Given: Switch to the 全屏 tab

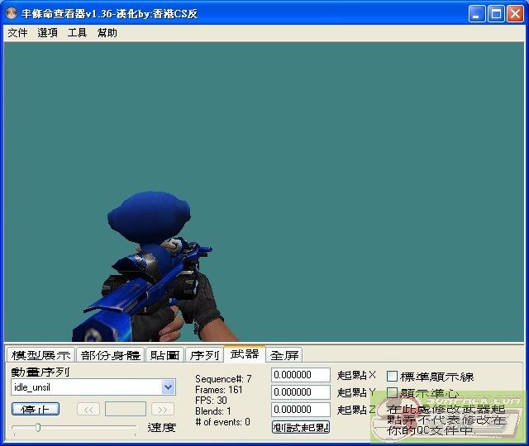Looking at the screenshot, I should coord(284,355).
